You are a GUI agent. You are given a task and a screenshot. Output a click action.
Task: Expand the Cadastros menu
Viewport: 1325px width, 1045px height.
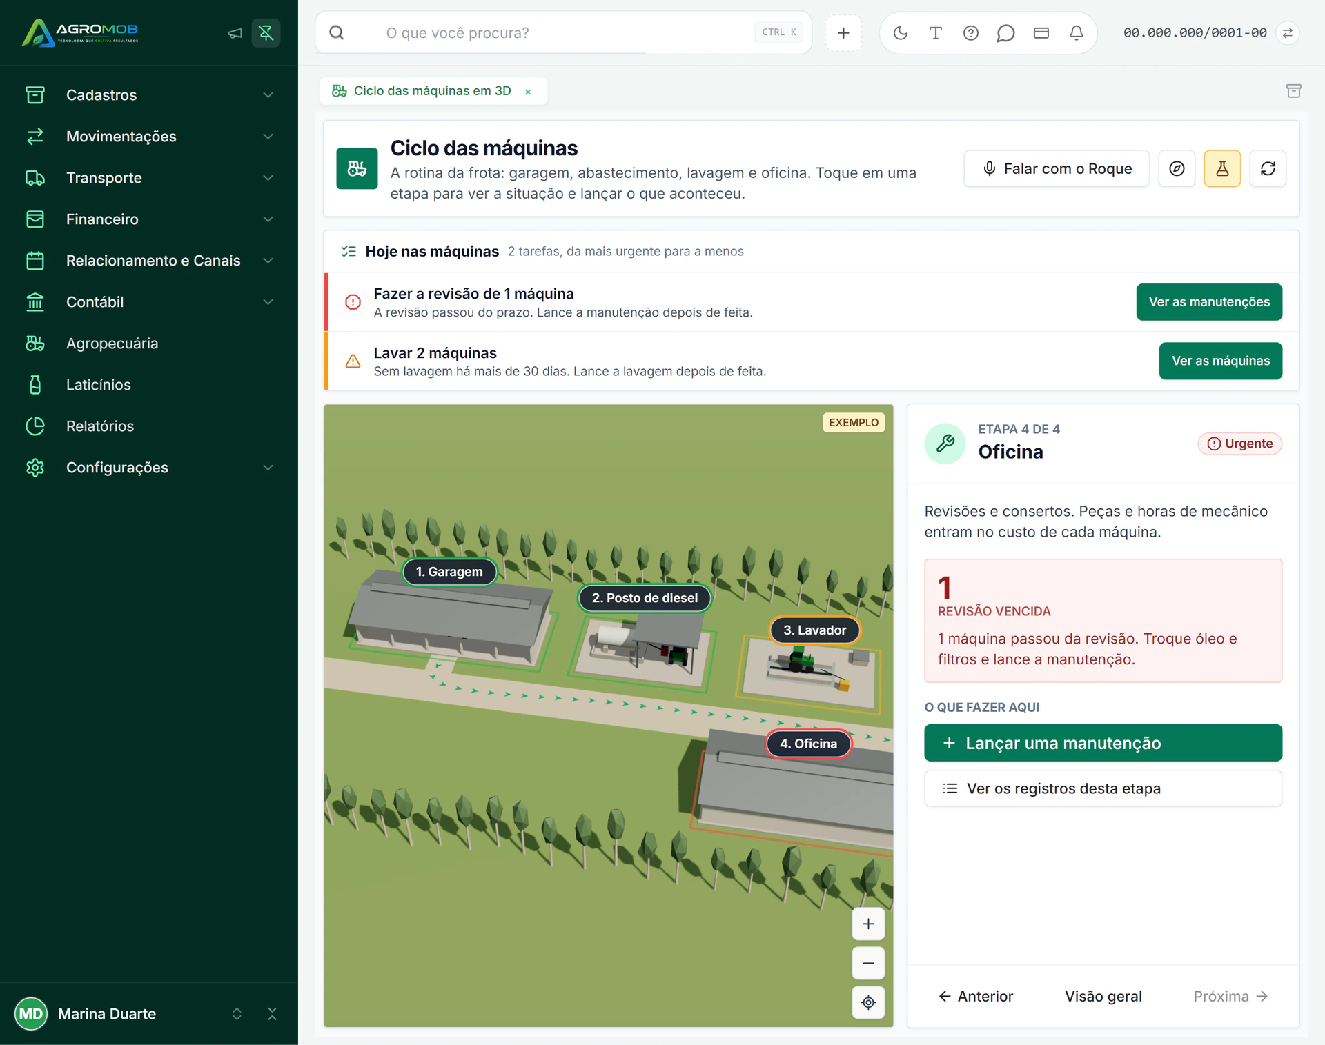pyautogui.click(x=149, y=94)
